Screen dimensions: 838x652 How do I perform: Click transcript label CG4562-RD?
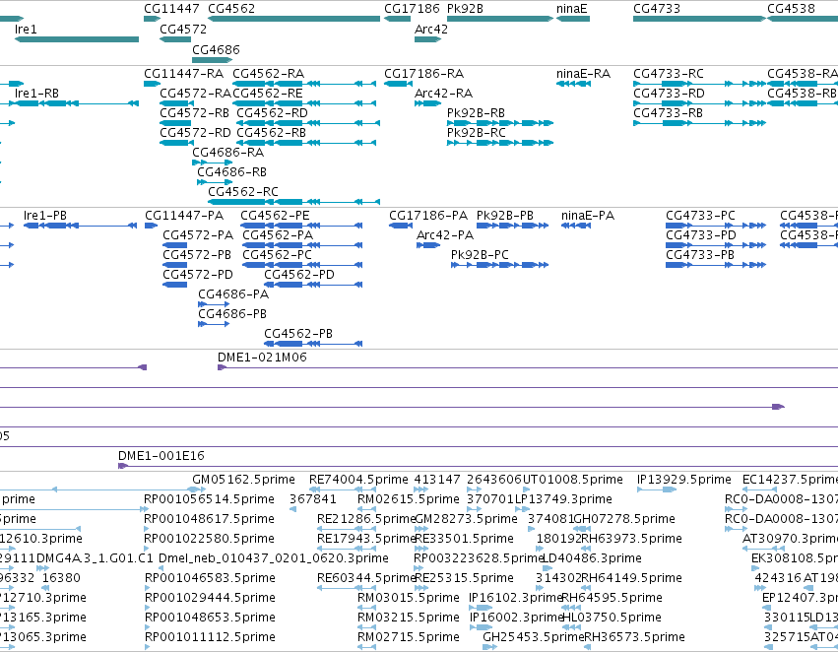click(x=272, y=112)
